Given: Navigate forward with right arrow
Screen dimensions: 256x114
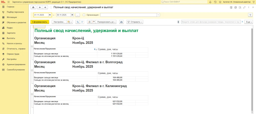Looking at the screenshot, I should coord(45,7).
